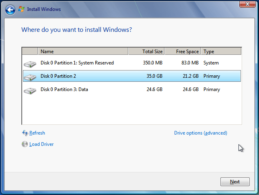Viewport: 259px width, 195px height.
Task: Open the Load Driver link
Action: pos(41,144)
